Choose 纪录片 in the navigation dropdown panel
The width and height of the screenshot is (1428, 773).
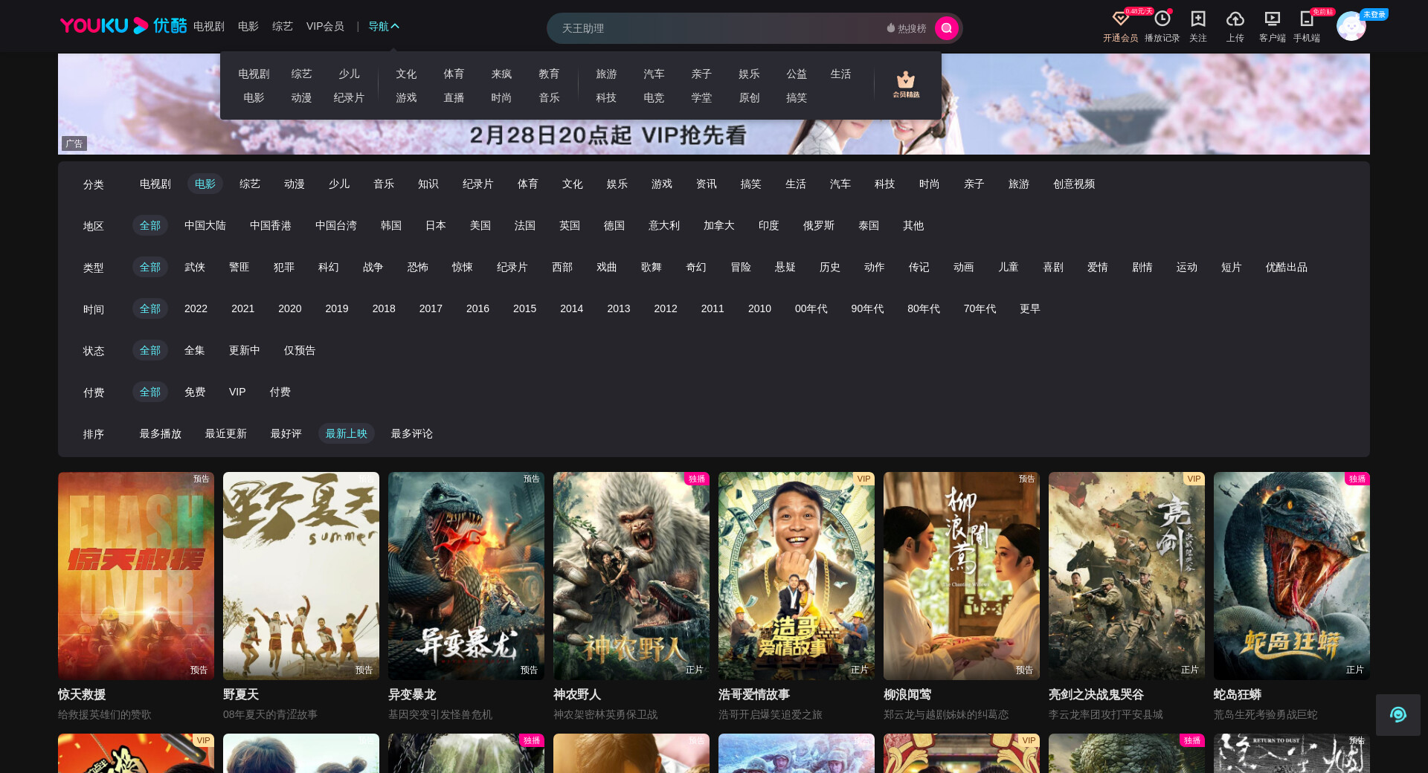click(349, 97)
